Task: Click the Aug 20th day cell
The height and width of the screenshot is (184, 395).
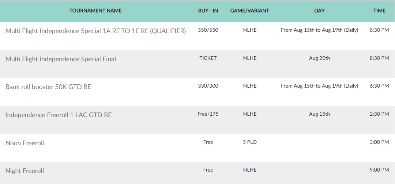Action: tap(319, 58)
